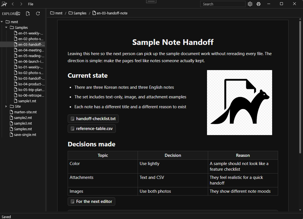Open en-05-reading file in tree
303x219 pixels.
pyautogui.click(x=29, y=56)
